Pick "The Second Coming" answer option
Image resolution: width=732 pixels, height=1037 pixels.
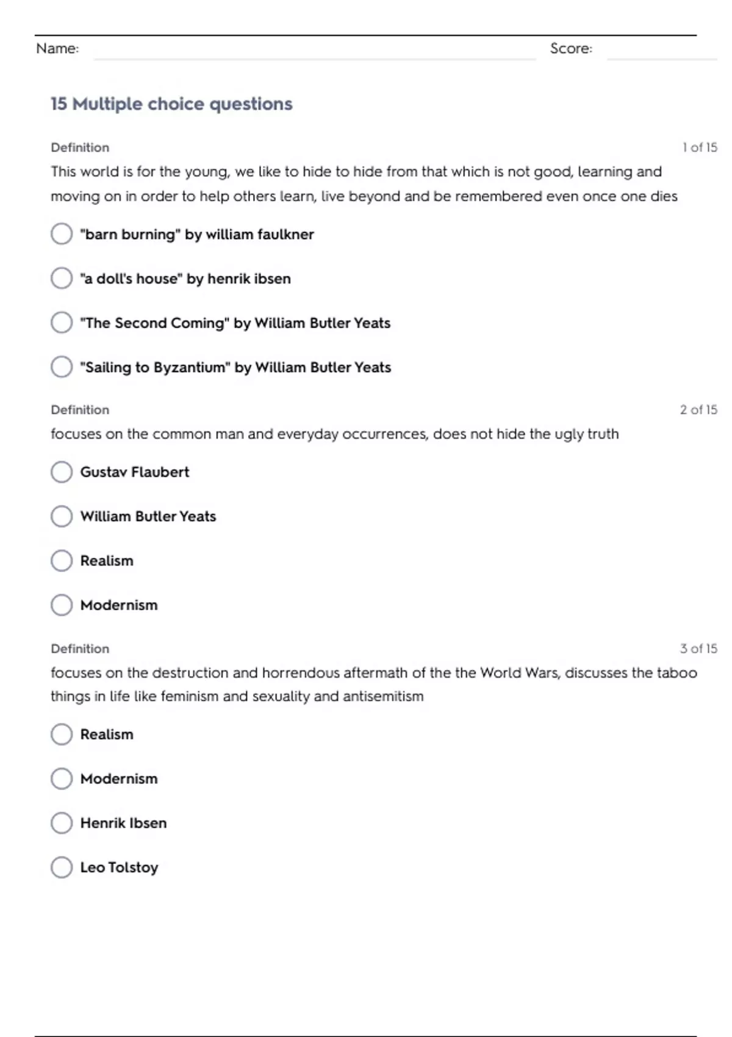coord(62,323)
